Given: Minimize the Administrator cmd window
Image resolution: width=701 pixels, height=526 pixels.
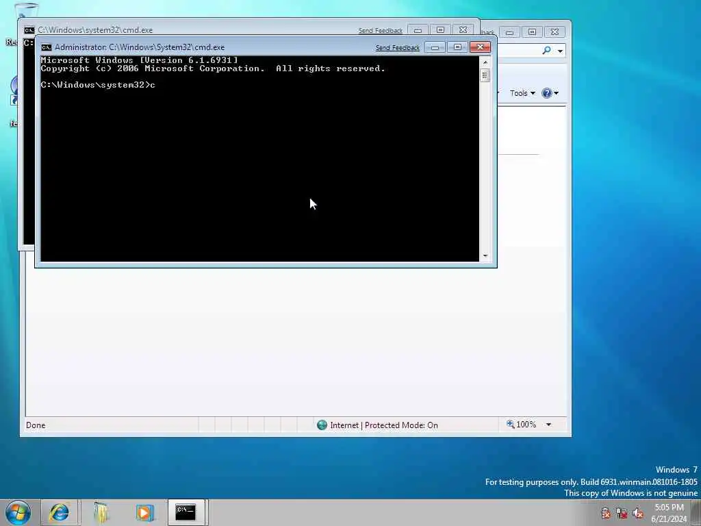Looking at the screenshot, I should [435, 47].
